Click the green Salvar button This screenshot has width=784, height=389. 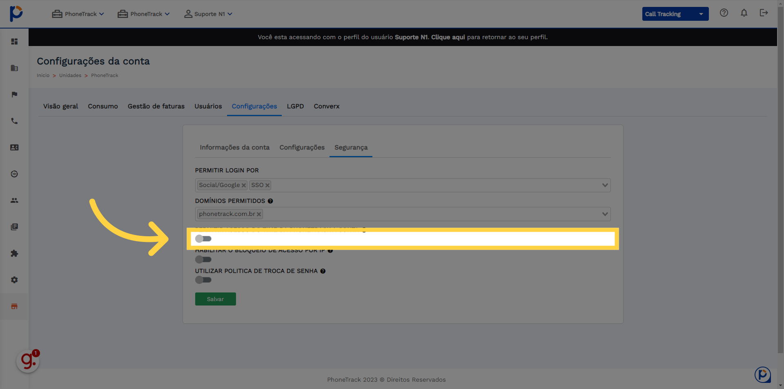pos(216,299)
